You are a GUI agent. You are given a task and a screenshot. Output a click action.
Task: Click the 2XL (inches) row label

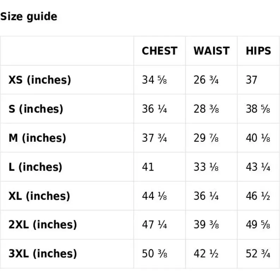(x=43, y=225)
